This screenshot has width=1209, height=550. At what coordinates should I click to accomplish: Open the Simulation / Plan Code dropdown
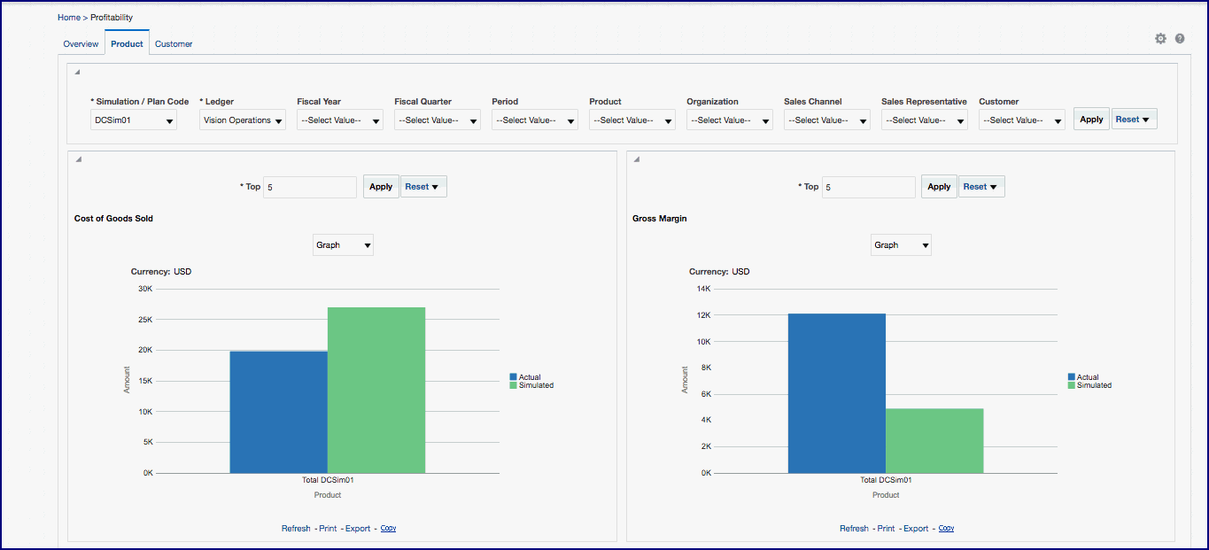(134, 120)
